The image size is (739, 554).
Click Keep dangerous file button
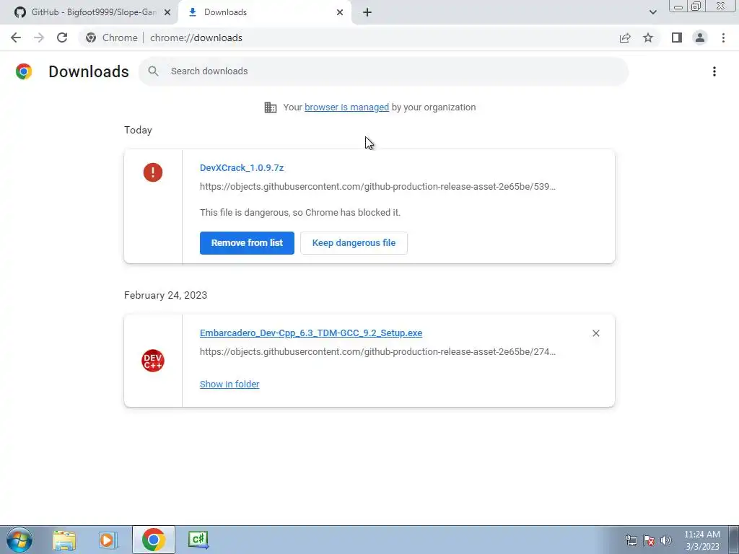point(354,243)
